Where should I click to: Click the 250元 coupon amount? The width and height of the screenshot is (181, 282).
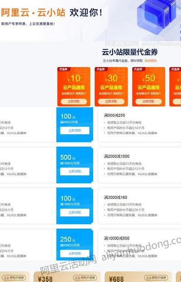coord(68,239)
